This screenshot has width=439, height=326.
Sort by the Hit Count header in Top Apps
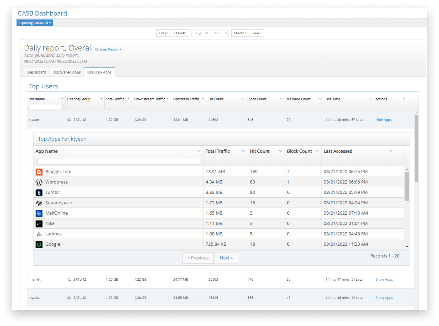[260, 151]
